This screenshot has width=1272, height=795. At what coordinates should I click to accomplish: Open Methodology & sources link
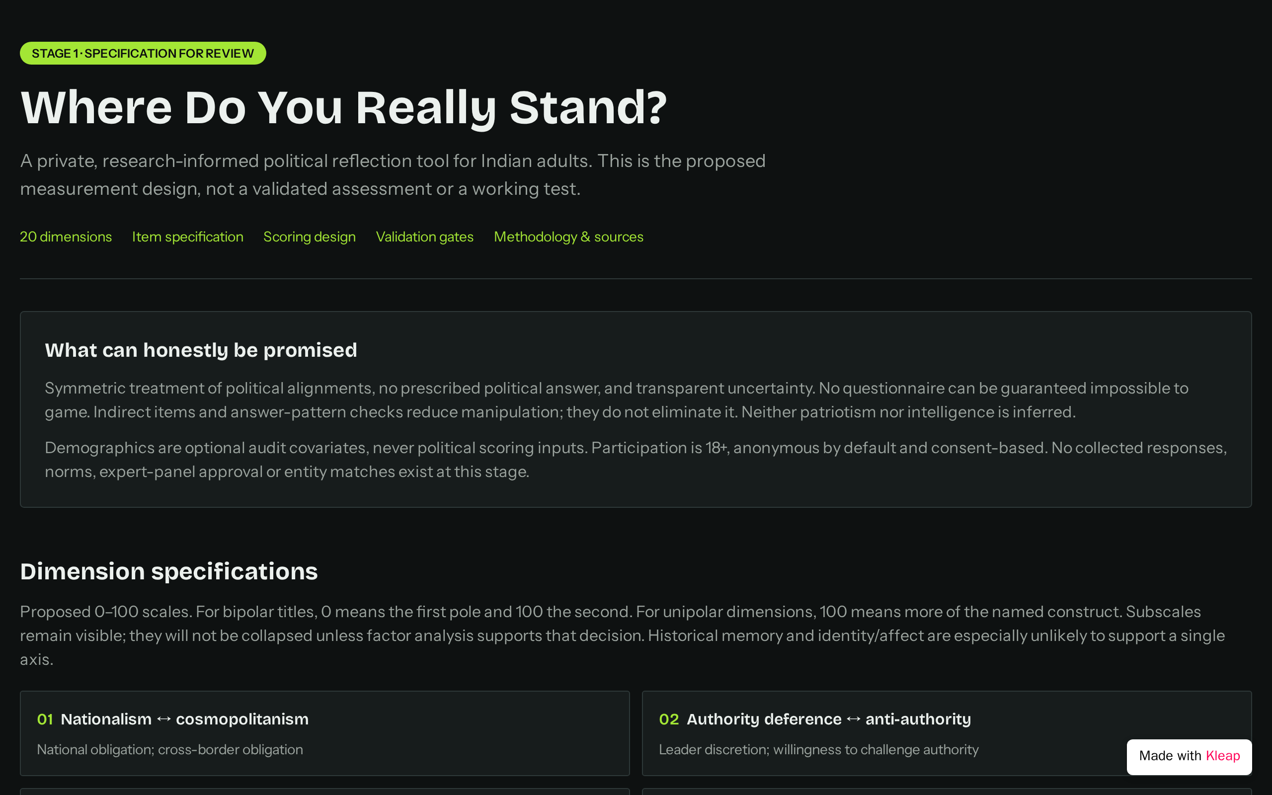click(x=569, y=237)
